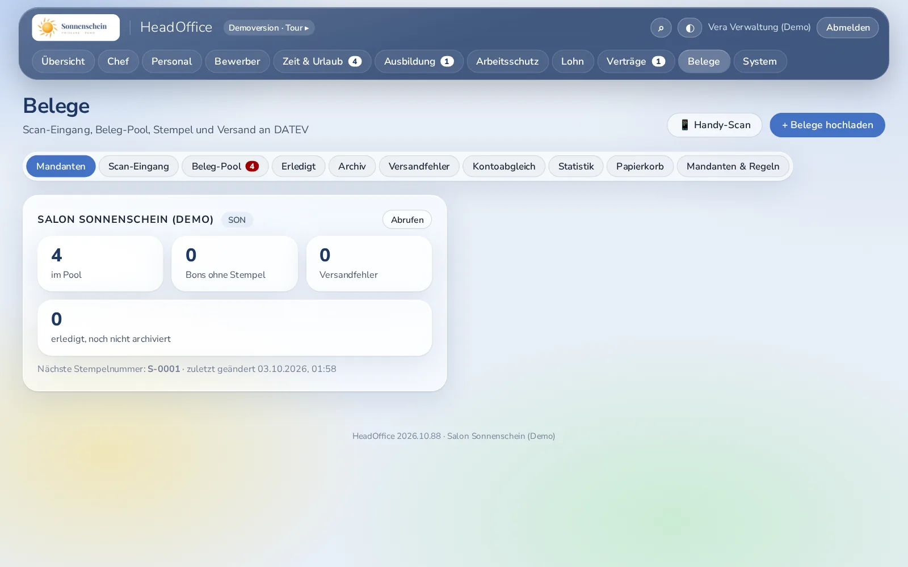Go to Chef section

118,61
